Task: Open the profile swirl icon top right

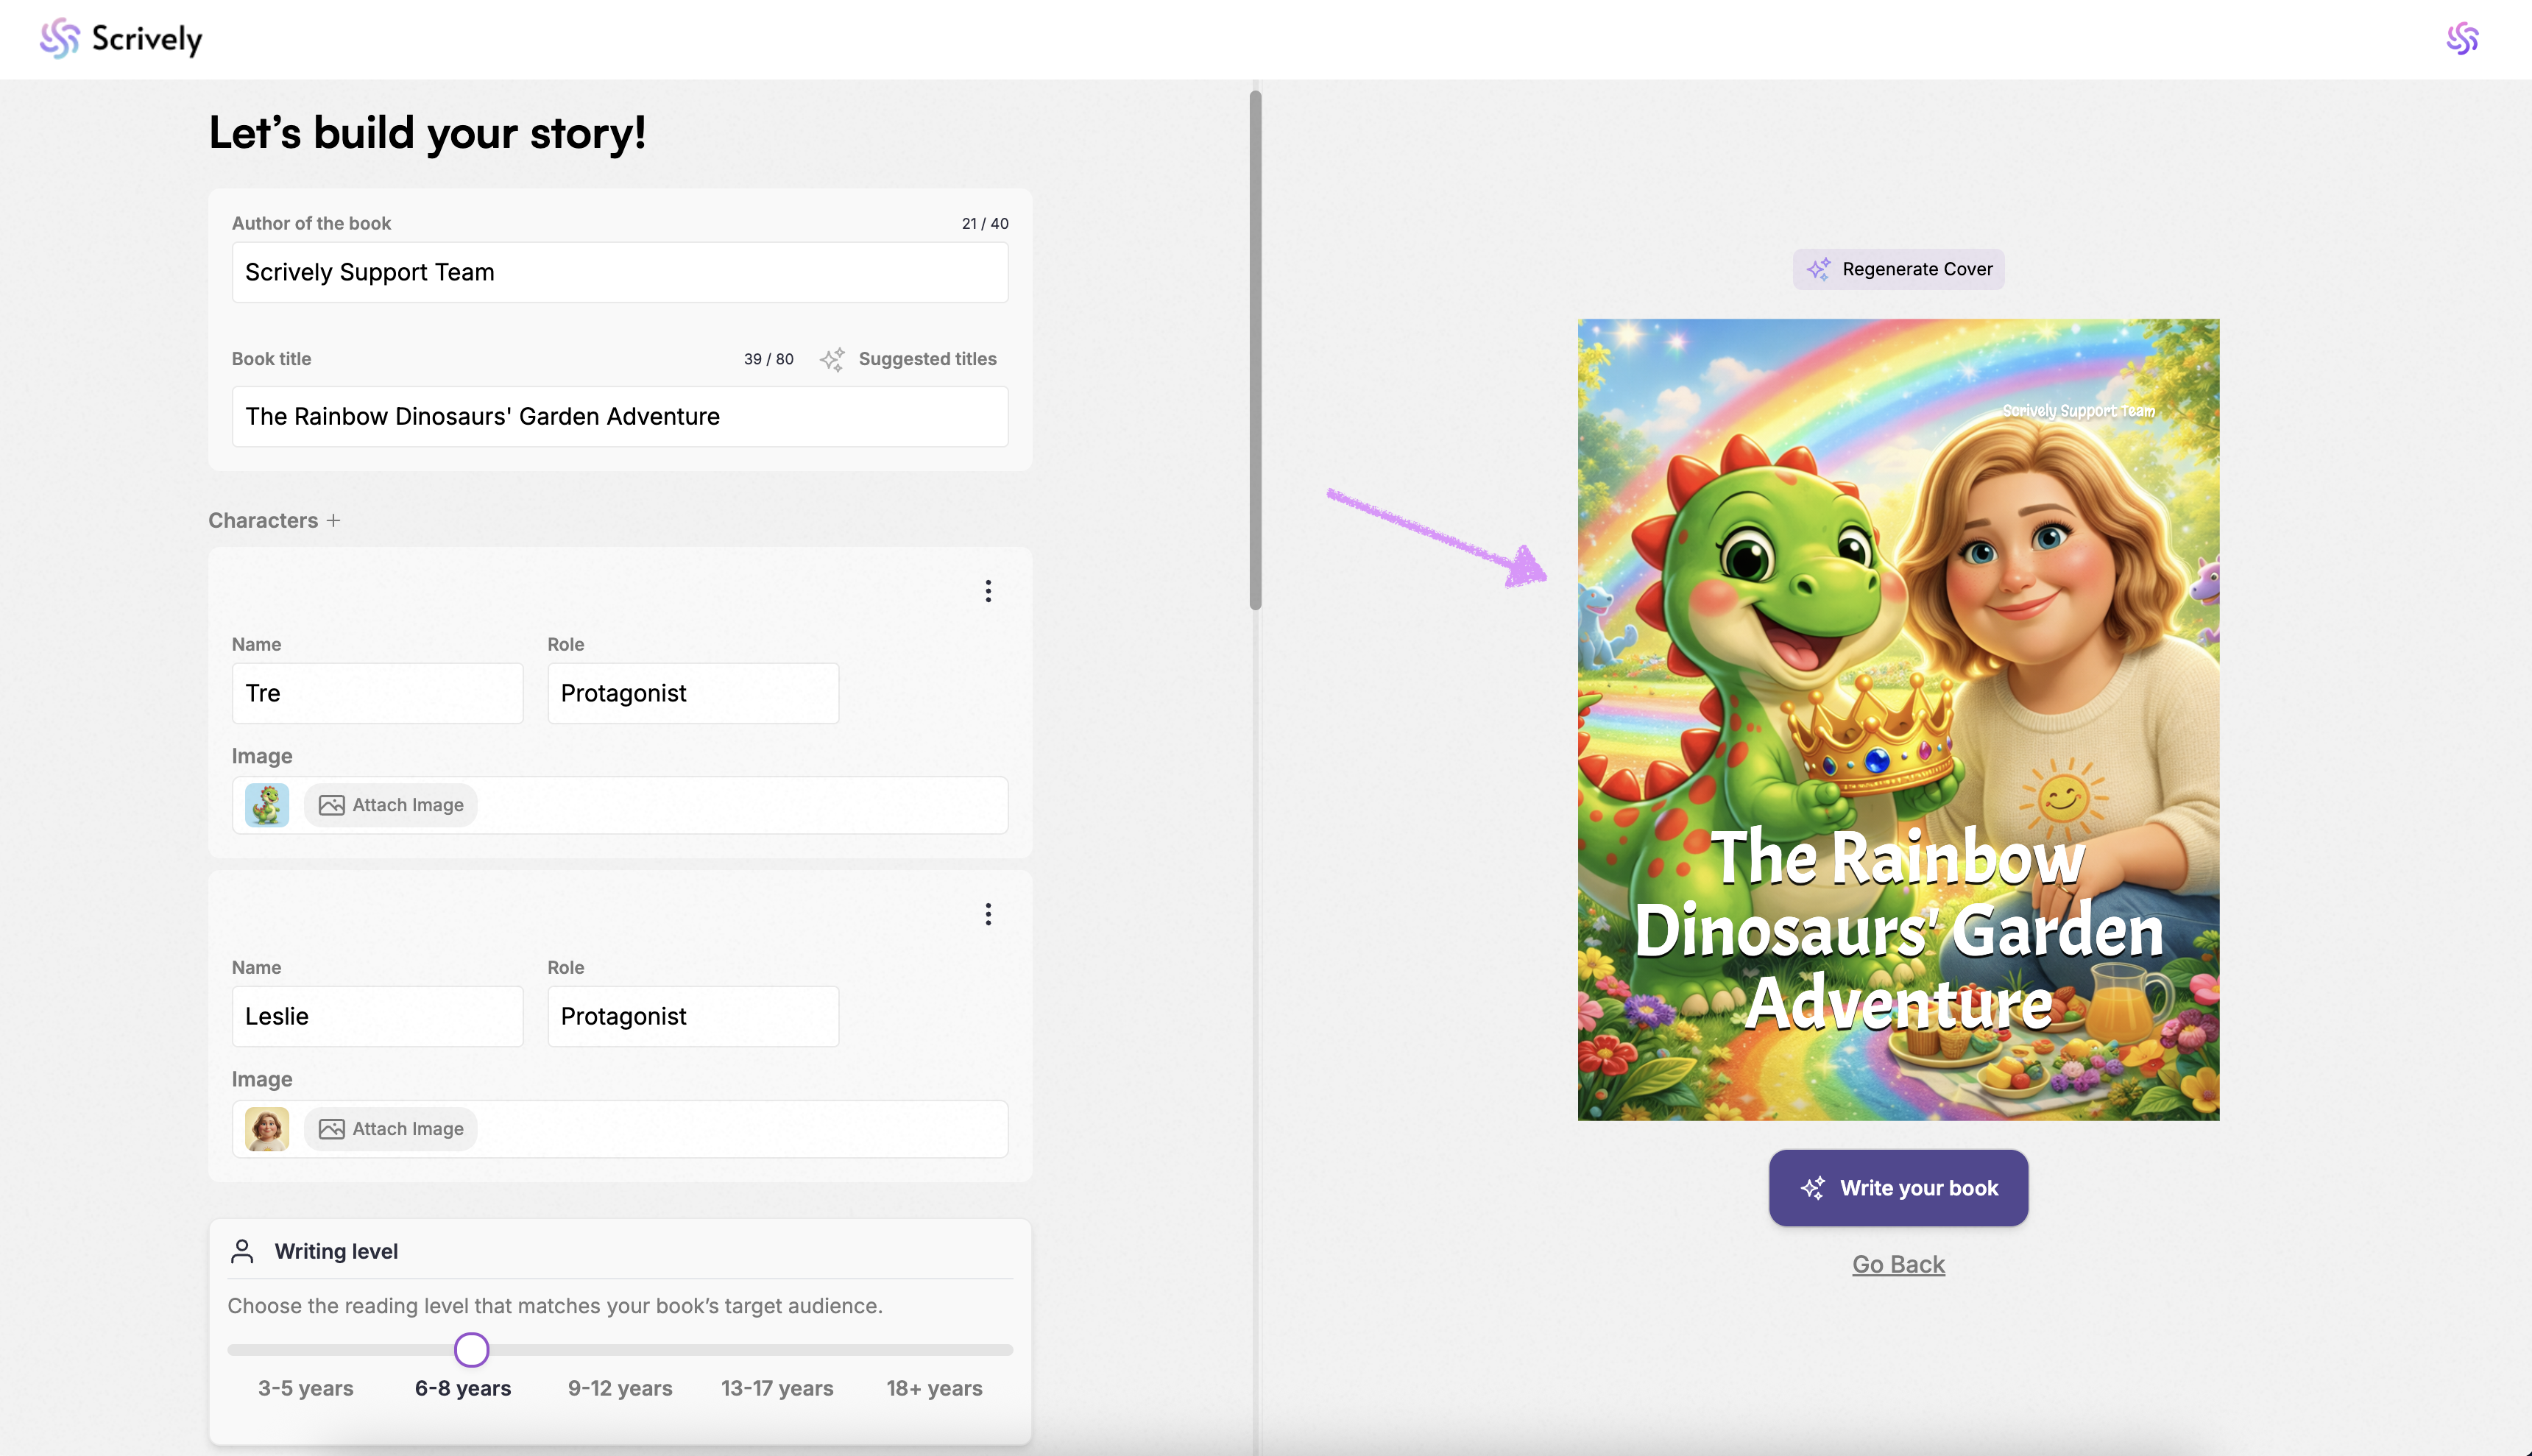Action: [2462, 39]
